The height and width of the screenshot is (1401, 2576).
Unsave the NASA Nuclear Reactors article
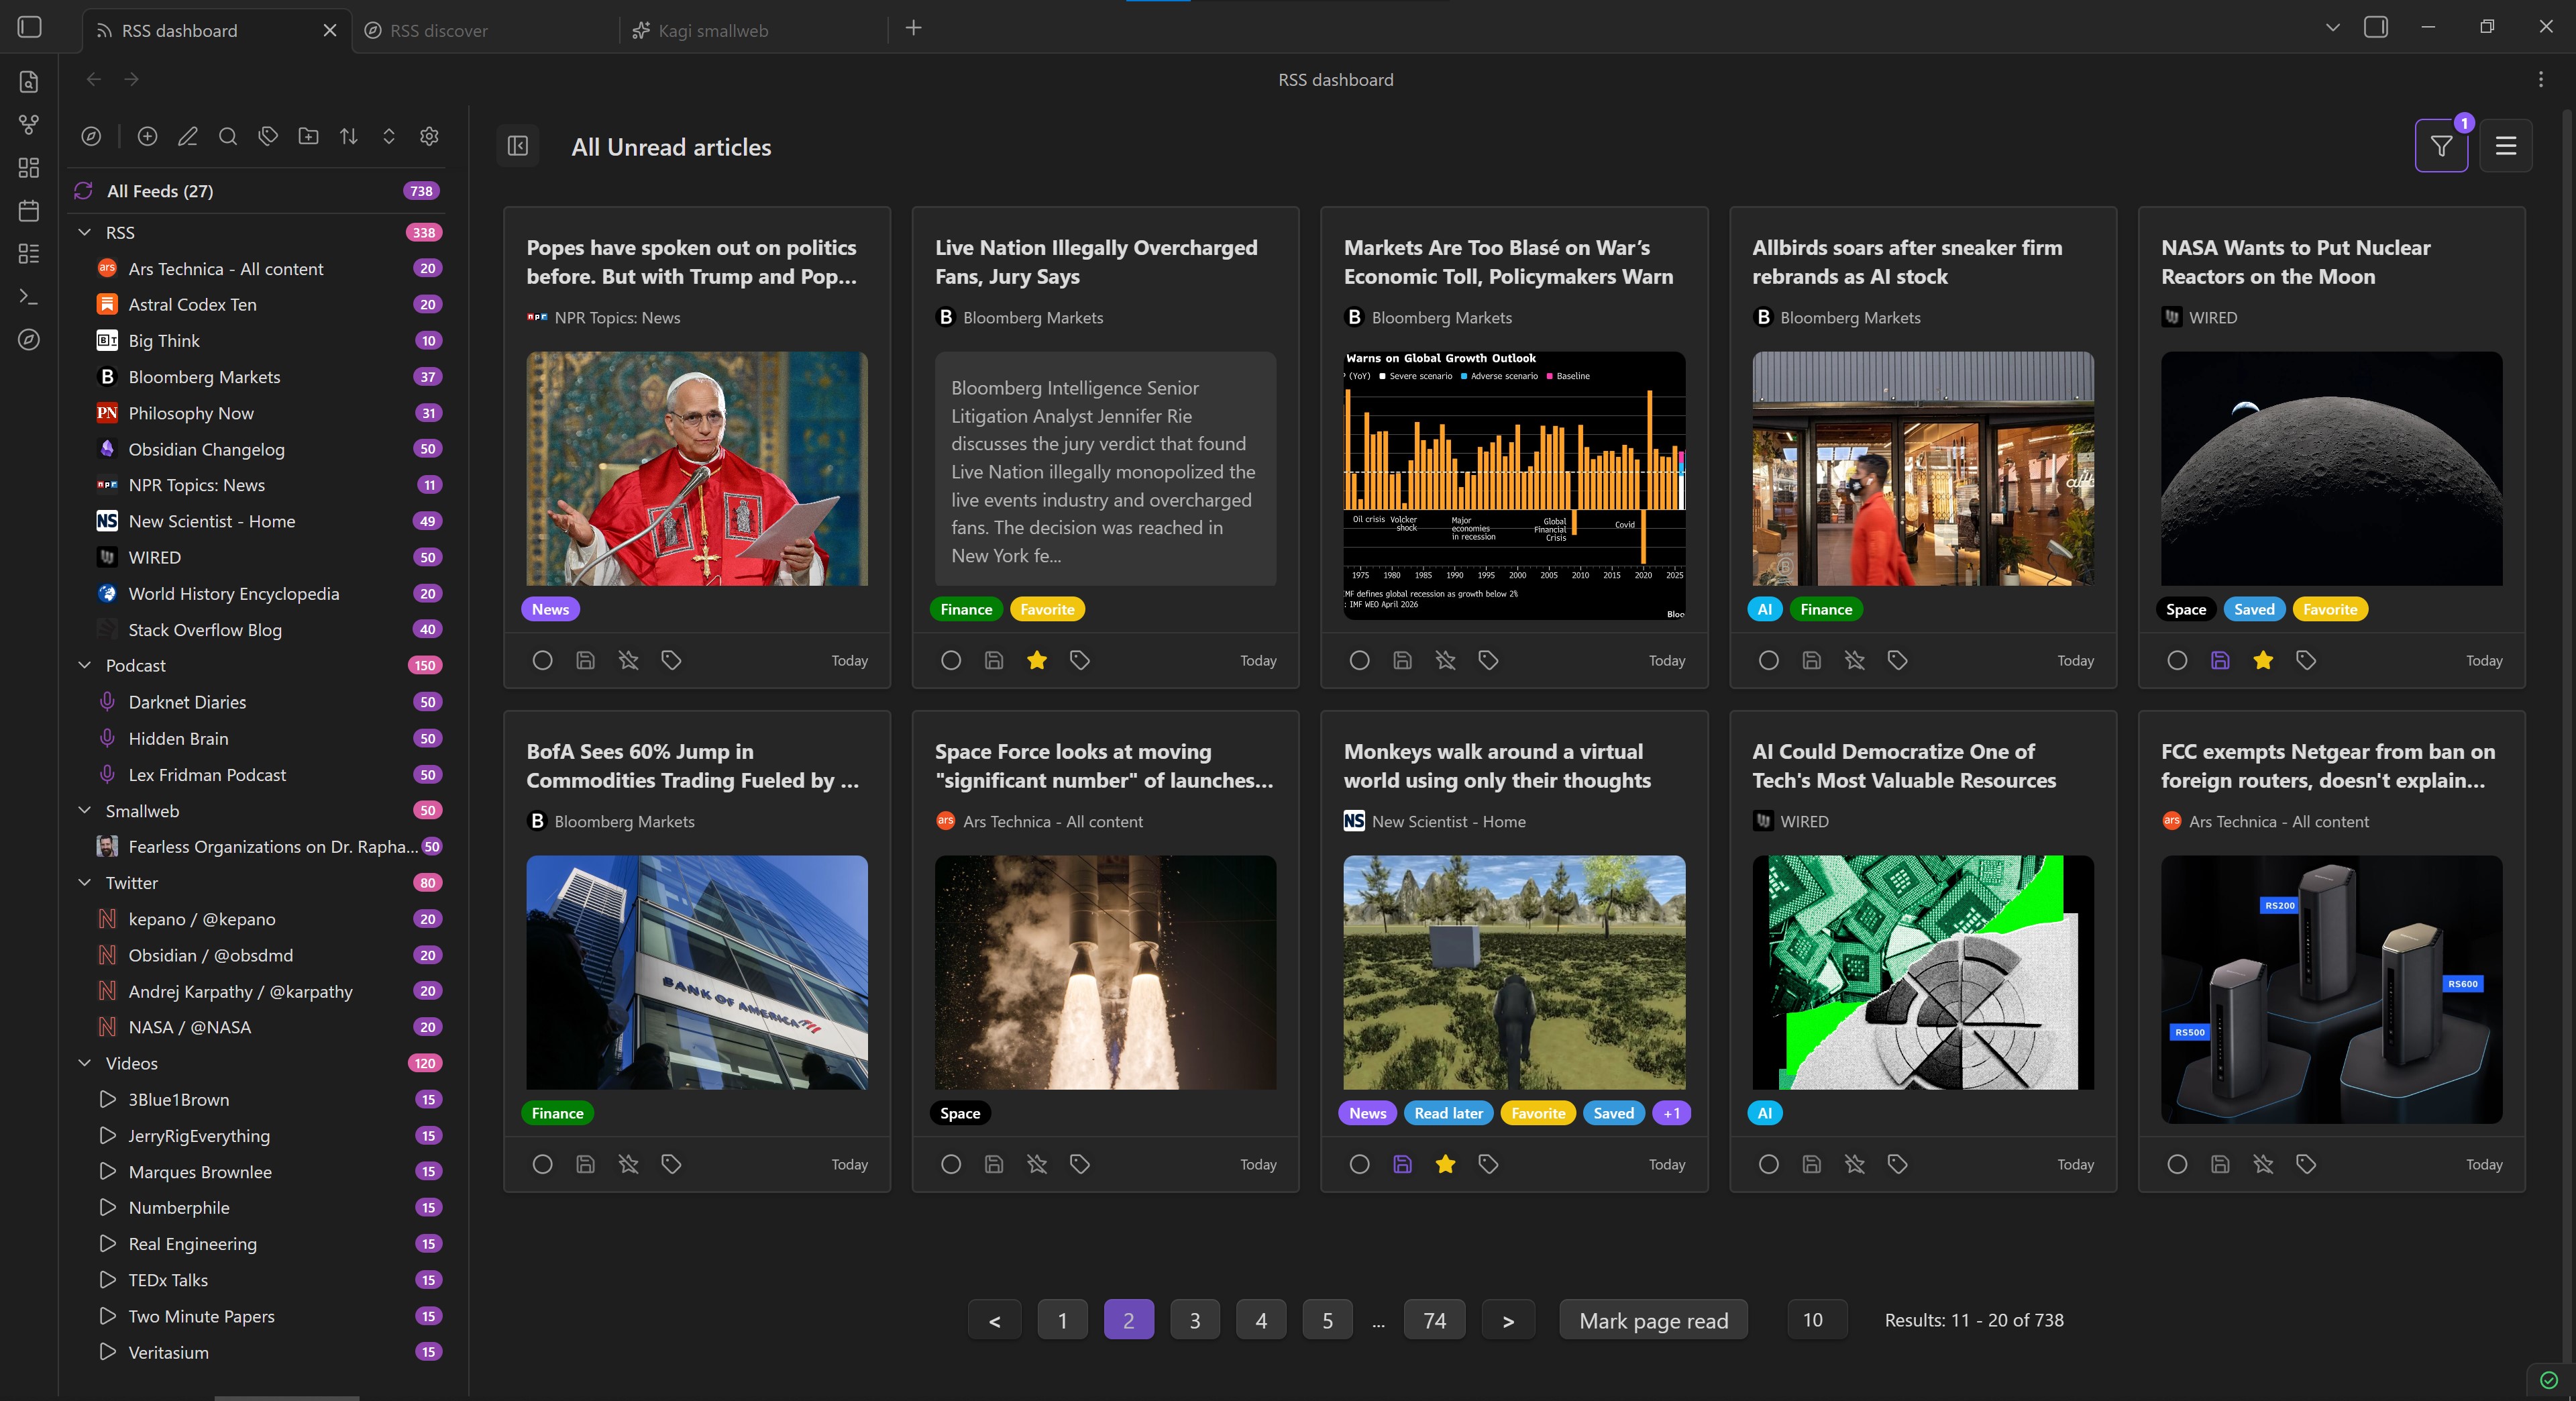point(2220,660)
